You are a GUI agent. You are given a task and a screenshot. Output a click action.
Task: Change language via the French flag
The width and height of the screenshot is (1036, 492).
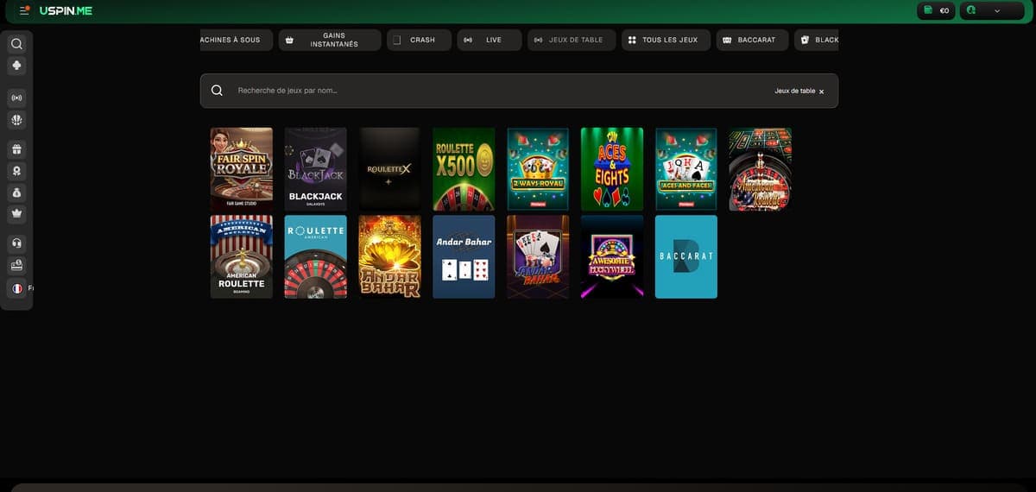[x=17, y=289]
